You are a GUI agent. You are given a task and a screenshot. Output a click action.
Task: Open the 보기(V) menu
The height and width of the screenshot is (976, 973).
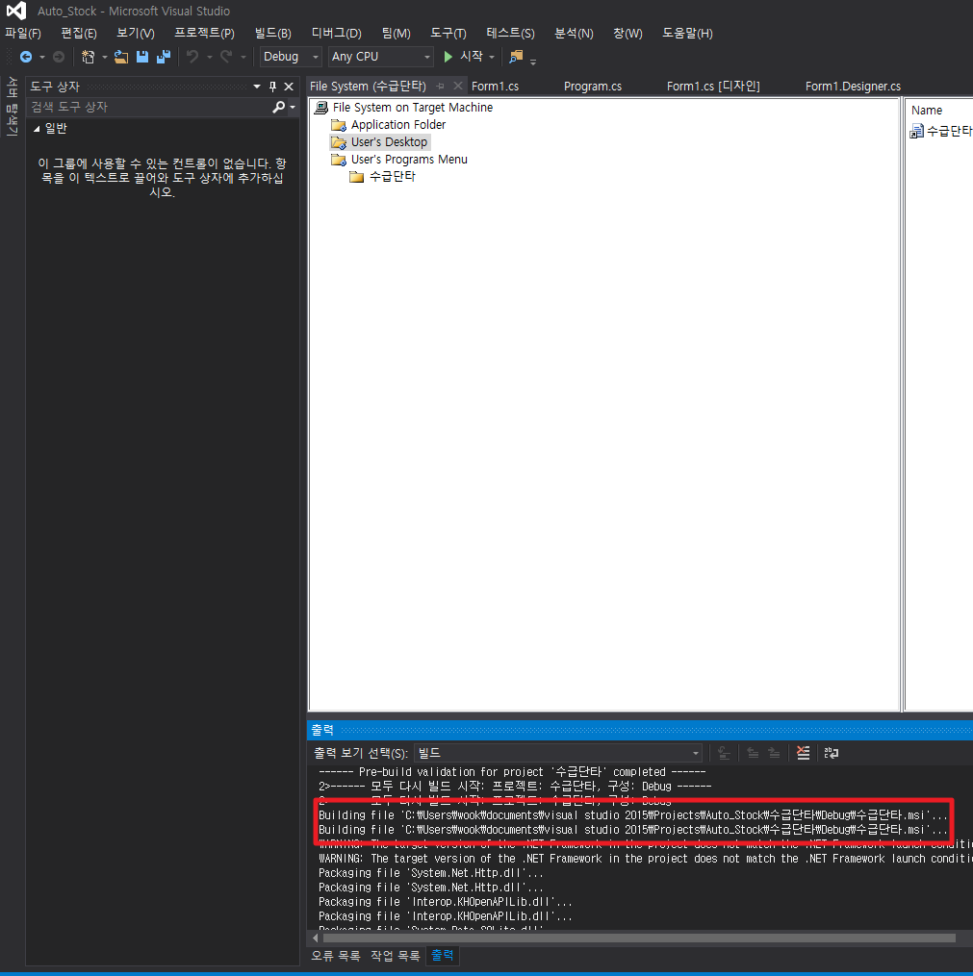pyautogui.click(x=135, y=34)
